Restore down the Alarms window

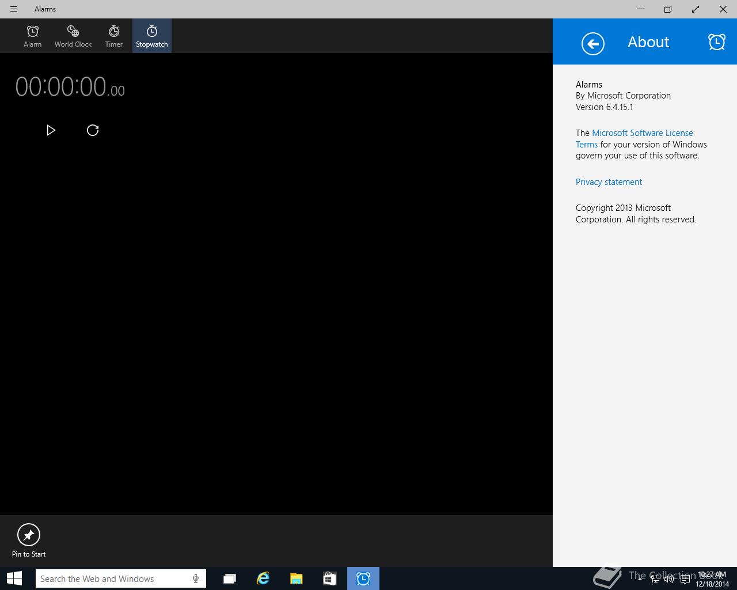(x=668, y=9)
